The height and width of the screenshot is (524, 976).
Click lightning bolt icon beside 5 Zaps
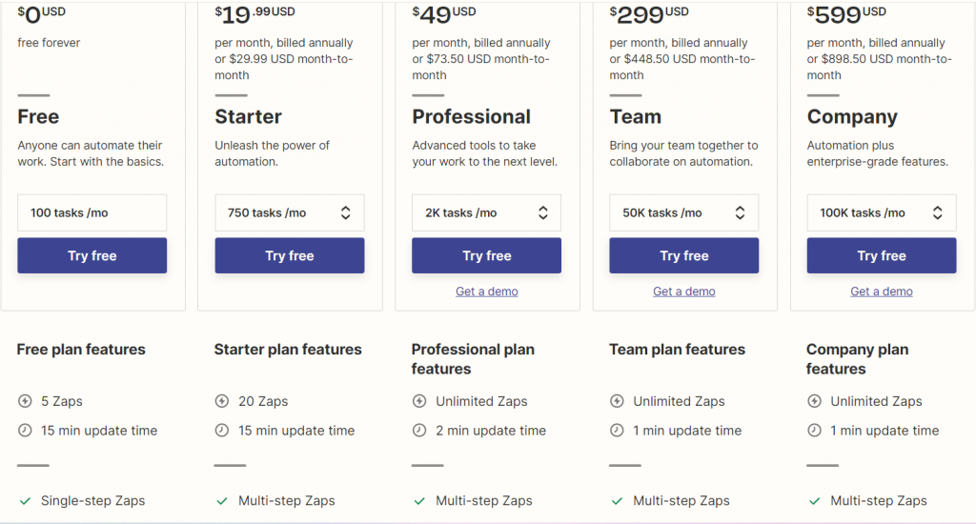tap(25, 401)
